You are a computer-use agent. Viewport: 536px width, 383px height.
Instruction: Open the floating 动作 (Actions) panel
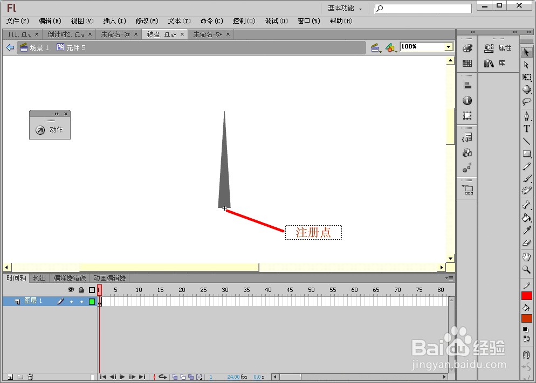pos(50,129)
